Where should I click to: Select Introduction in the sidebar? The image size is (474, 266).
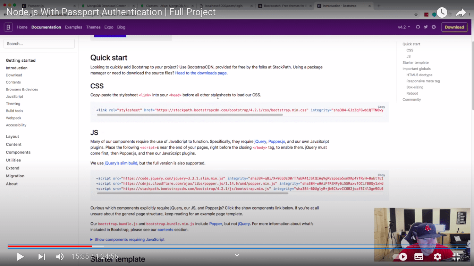[x=17, y=68]
